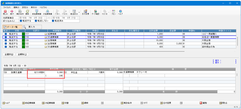
Task: Open the 表示(V) menu
Action: point(34,7)
